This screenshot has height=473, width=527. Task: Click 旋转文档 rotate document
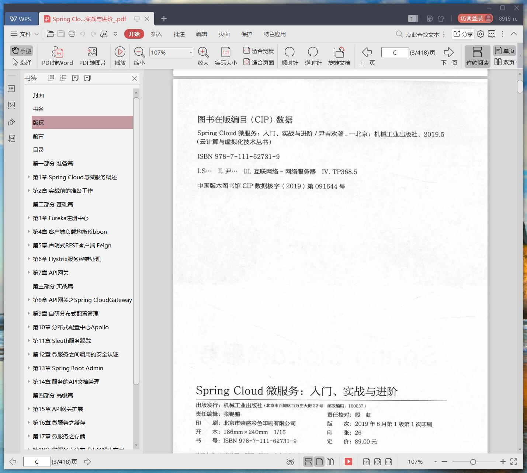point(339,56)
